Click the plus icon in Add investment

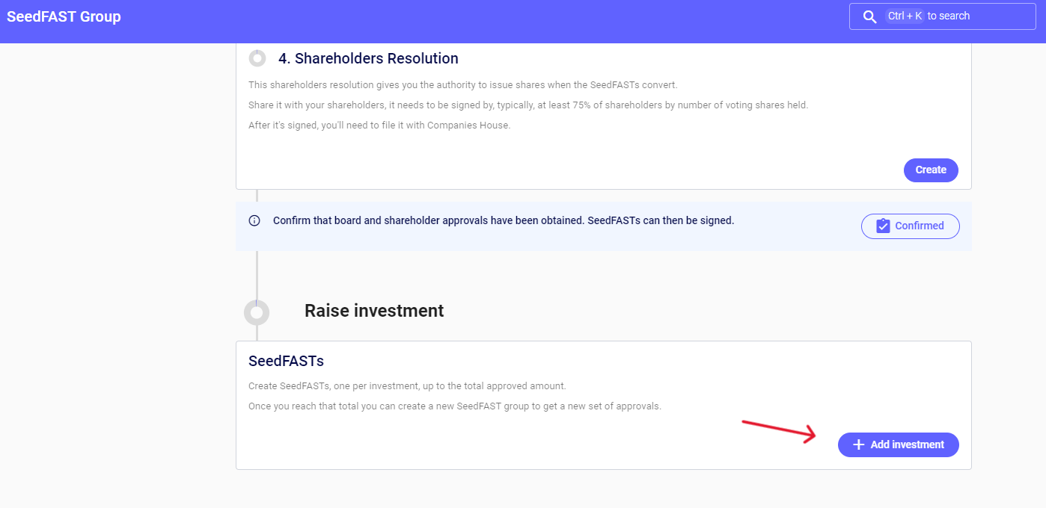(859, 444)
